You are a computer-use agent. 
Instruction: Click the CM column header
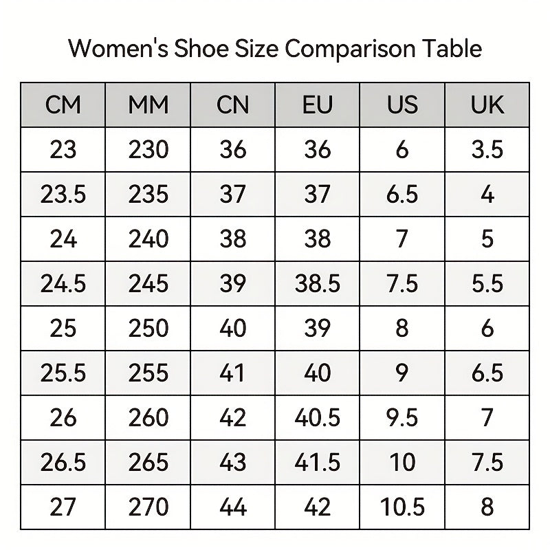63,105
